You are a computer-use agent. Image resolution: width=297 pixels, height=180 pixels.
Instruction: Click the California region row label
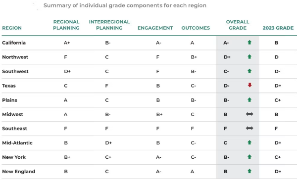coord(14,43)
